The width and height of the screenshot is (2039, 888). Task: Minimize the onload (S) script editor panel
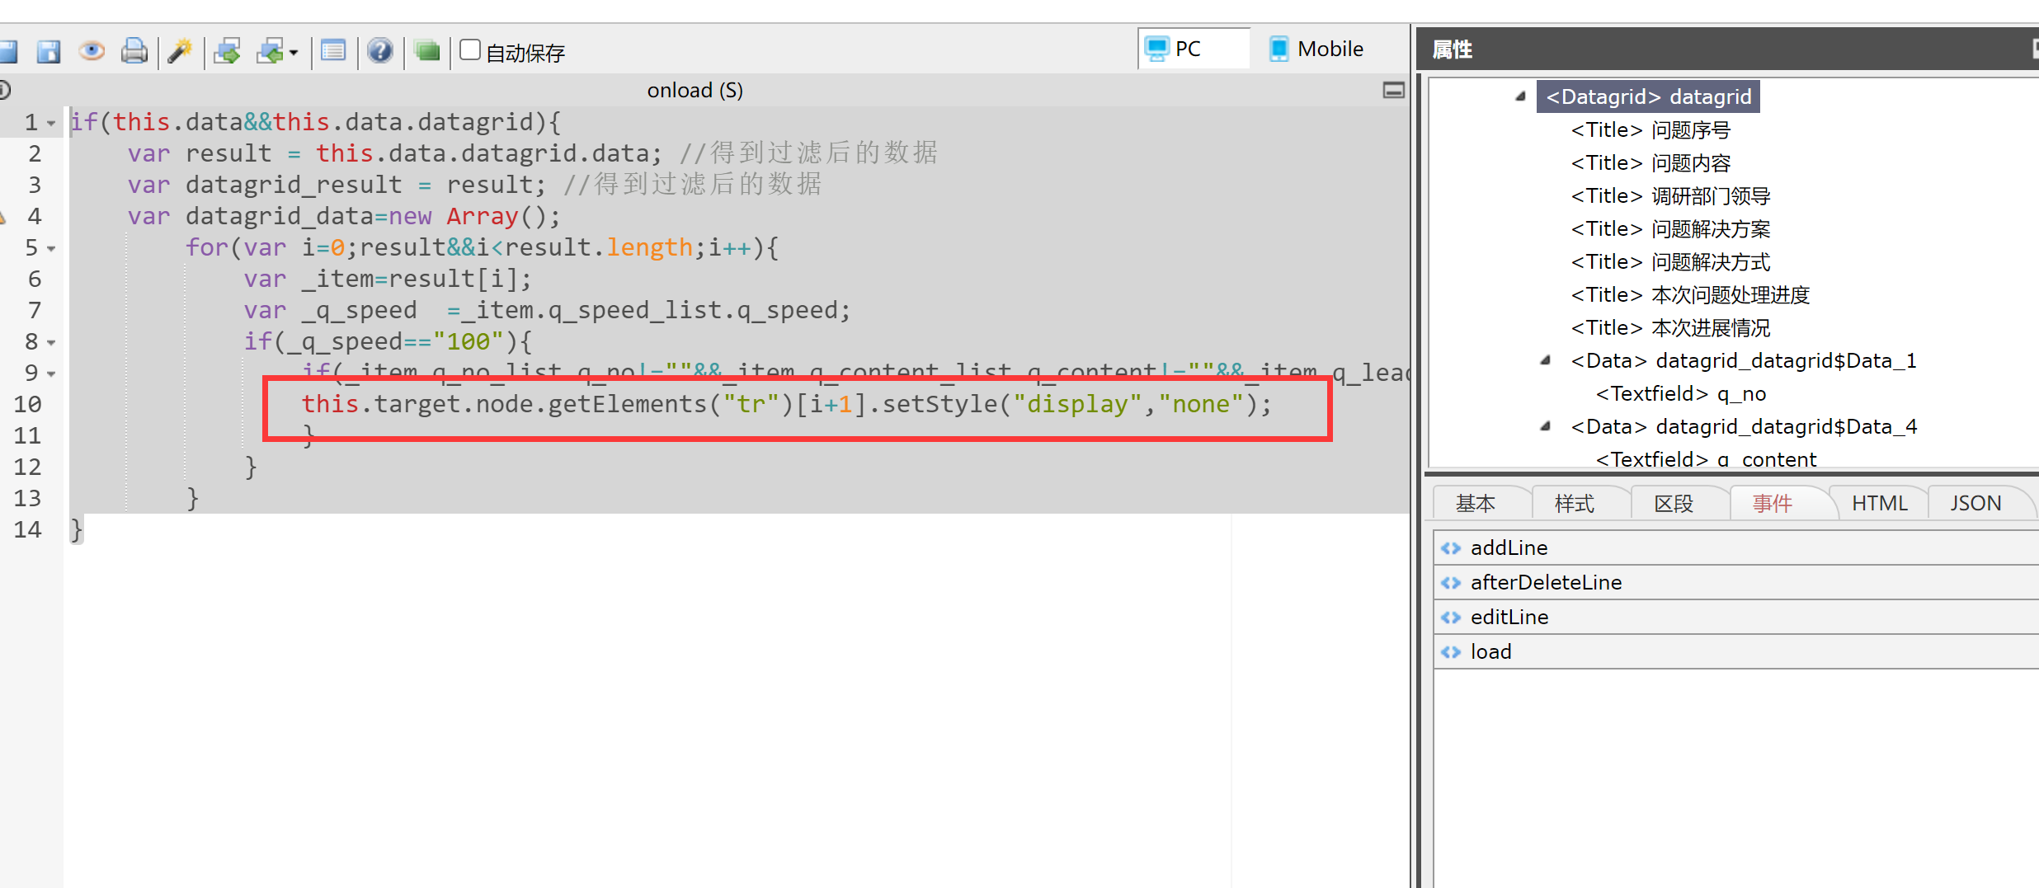1394,91
